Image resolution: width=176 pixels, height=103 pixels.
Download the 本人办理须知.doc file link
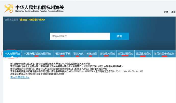[x=20, y=77]
